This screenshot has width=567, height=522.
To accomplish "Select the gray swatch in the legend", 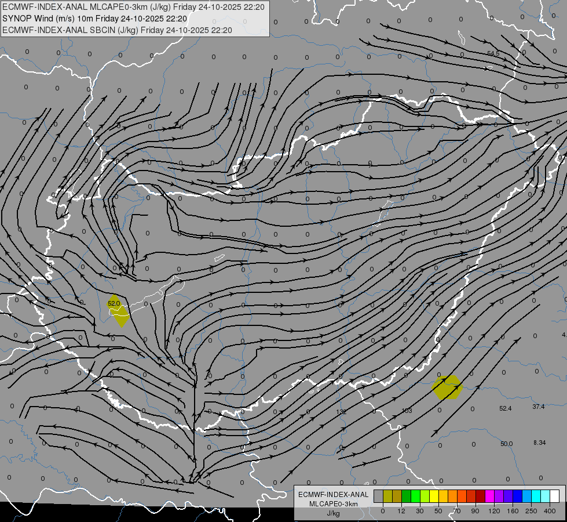I will (379, 496).
